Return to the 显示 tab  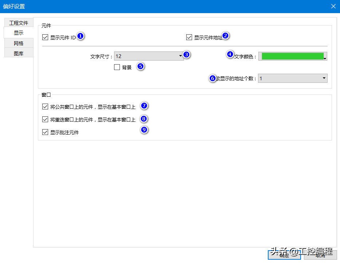[x=18, y=32]
